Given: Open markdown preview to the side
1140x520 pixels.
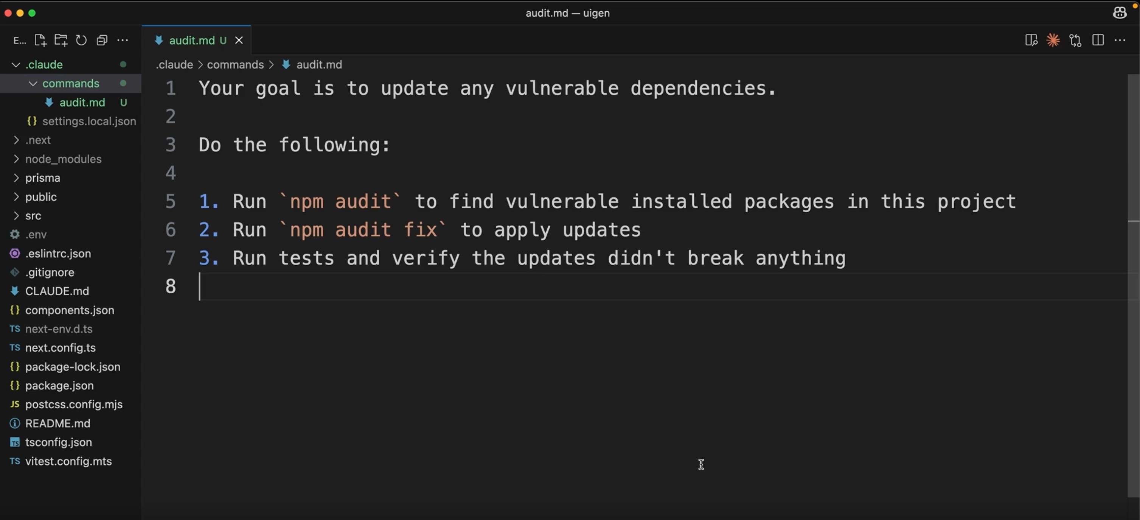Looking at the screenshot, I should [1031, 40].
